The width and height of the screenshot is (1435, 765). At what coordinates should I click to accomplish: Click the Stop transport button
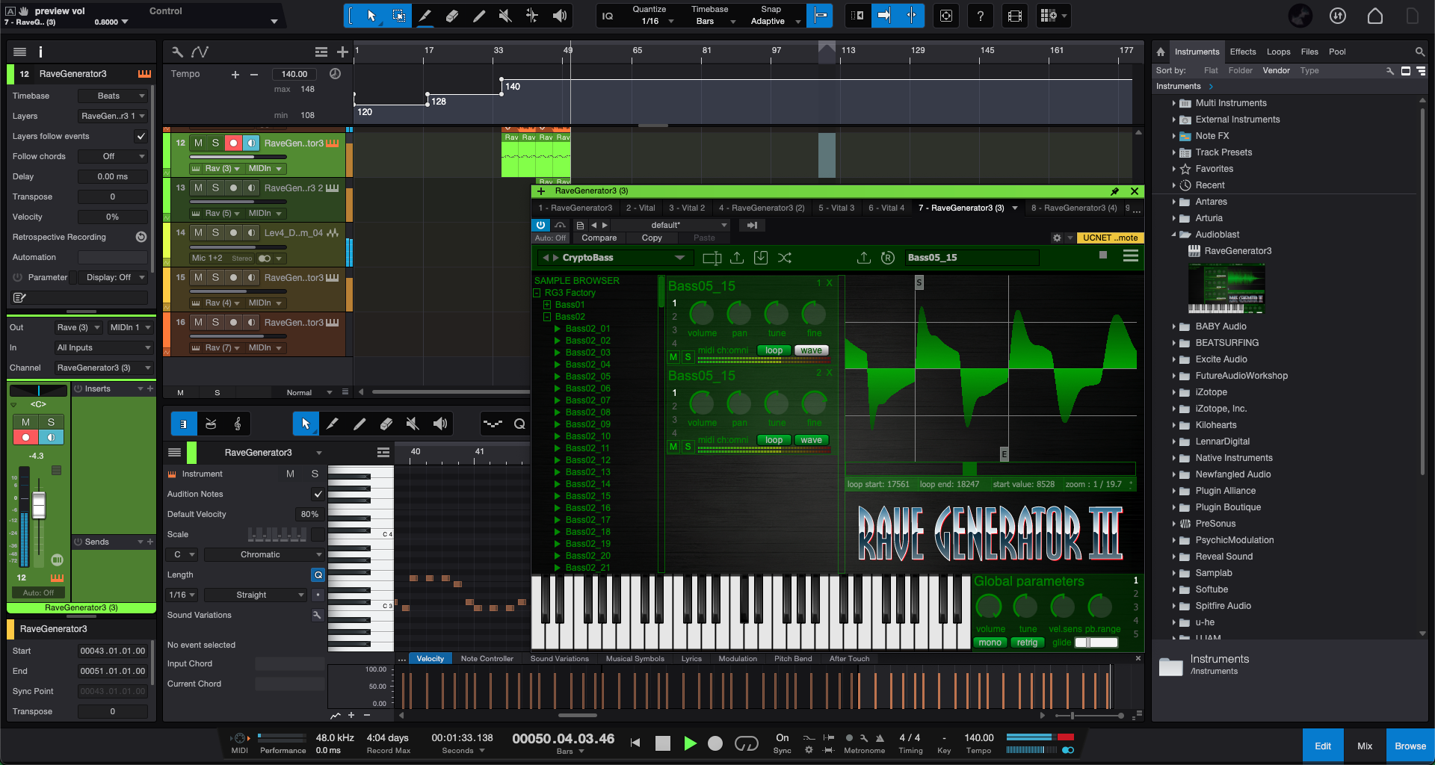[662, 743]
